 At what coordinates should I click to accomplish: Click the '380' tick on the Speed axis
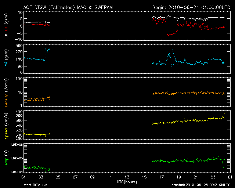(x=19, y=115)
